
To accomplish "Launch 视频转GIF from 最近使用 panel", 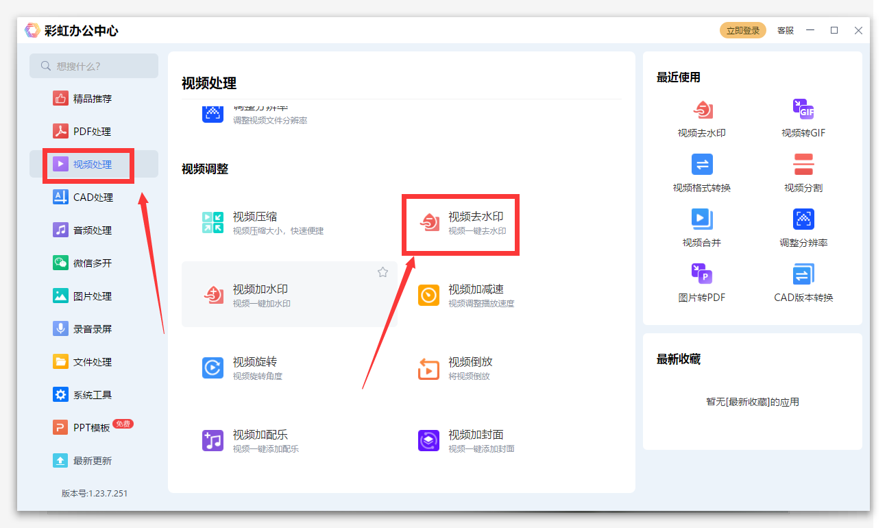I will pyautogui.click(x=803, y=118).
